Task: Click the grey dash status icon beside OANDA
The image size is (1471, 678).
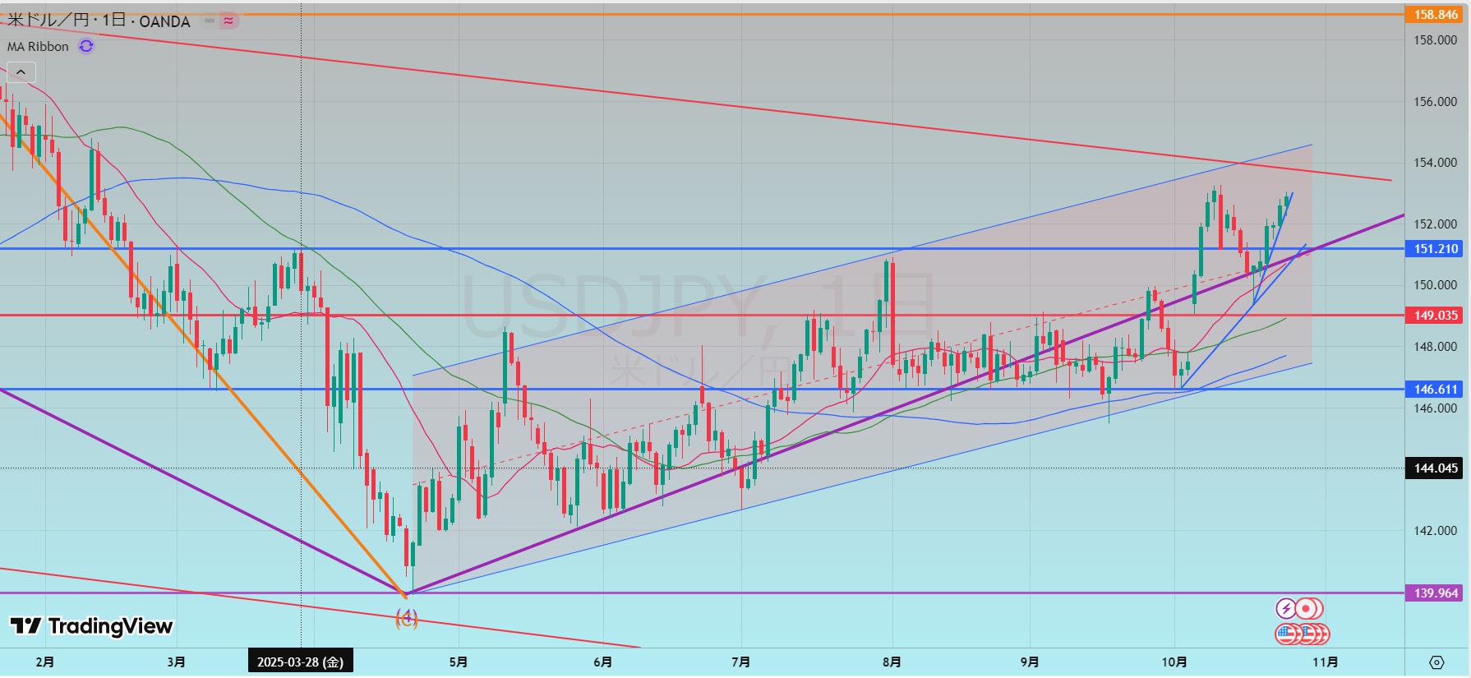Action: (x=210, y=21)
